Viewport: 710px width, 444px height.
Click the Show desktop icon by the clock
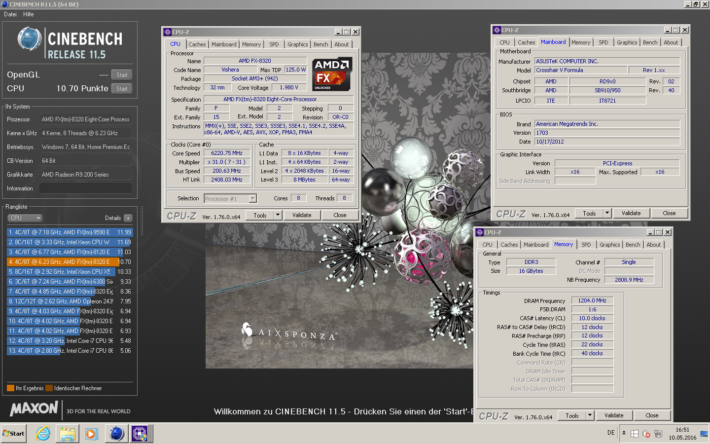704,434
